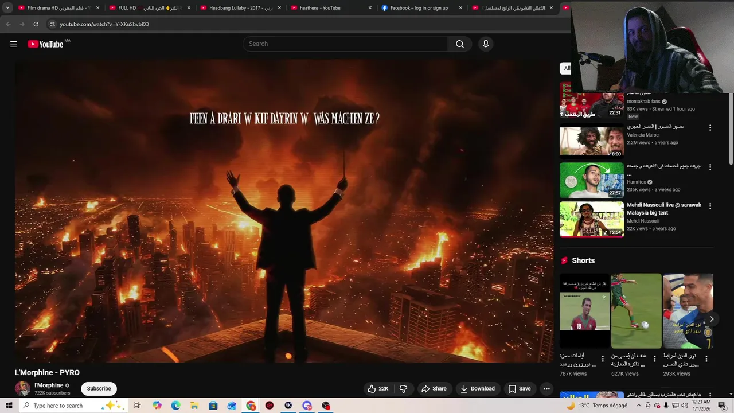Click the search magnifier button
Viewport: 734px width, 413px height.
click(459, 44)
